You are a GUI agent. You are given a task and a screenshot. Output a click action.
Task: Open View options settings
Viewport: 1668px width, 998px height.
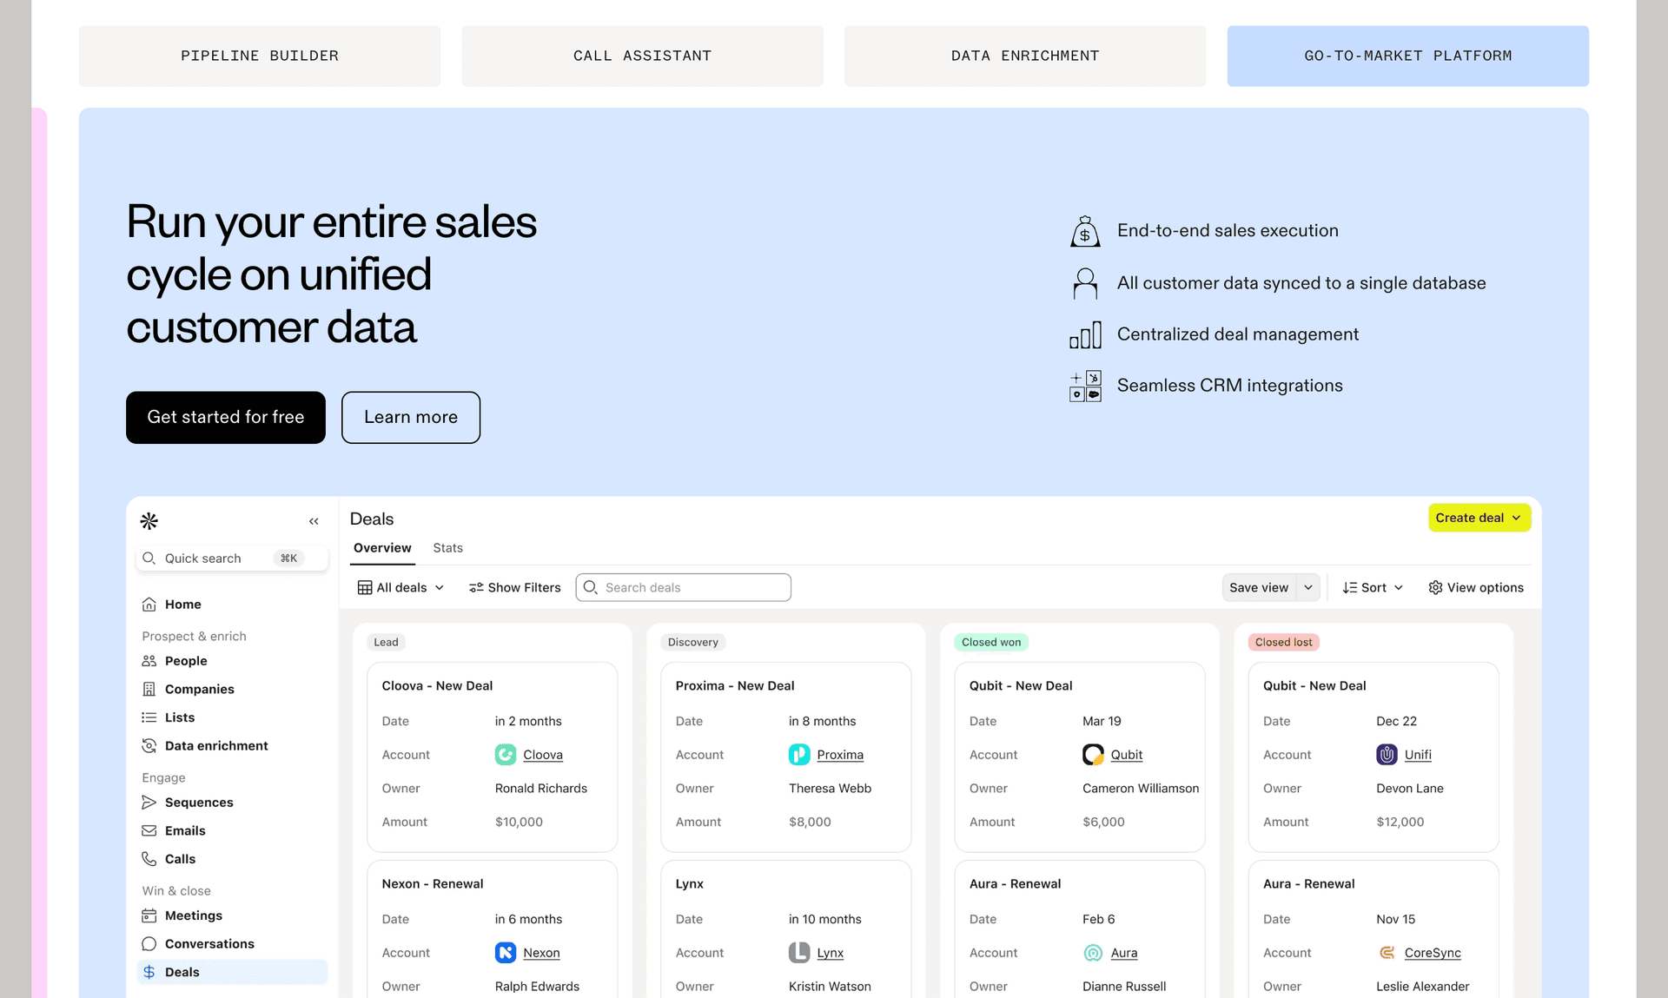pos(1476,588)
